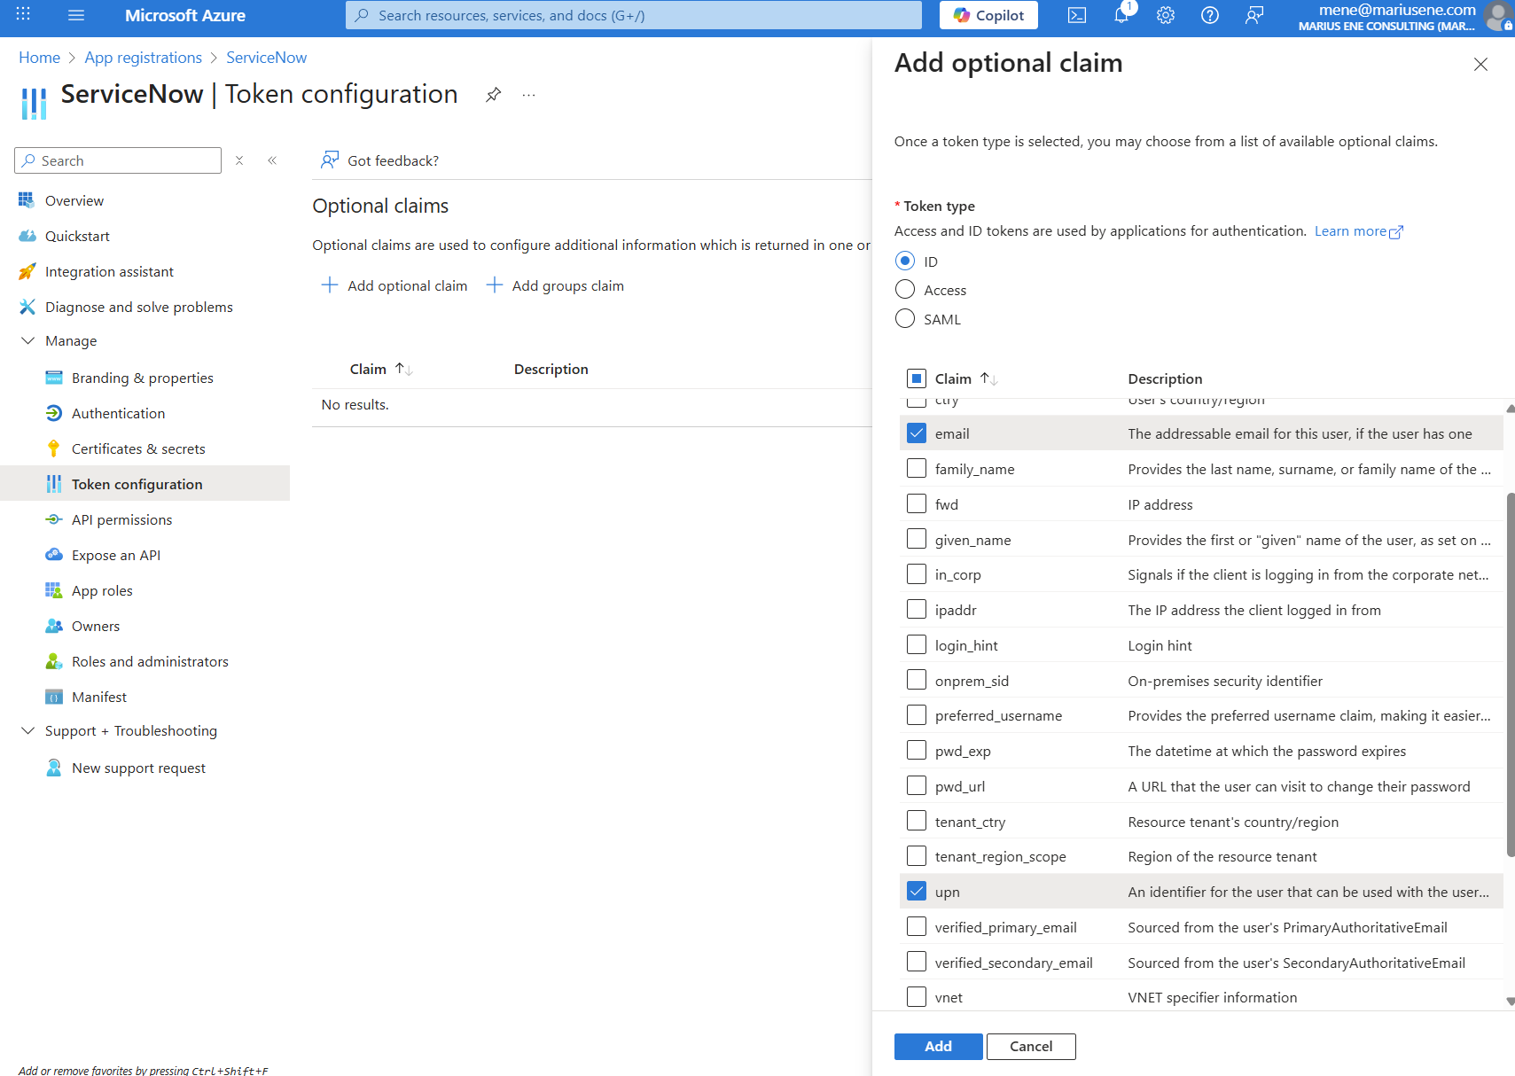Click the claims list vertical scrollbar
The height and width of the screenshot is (1076, 1515).
pyautogui.click(x=1510, y=674)
